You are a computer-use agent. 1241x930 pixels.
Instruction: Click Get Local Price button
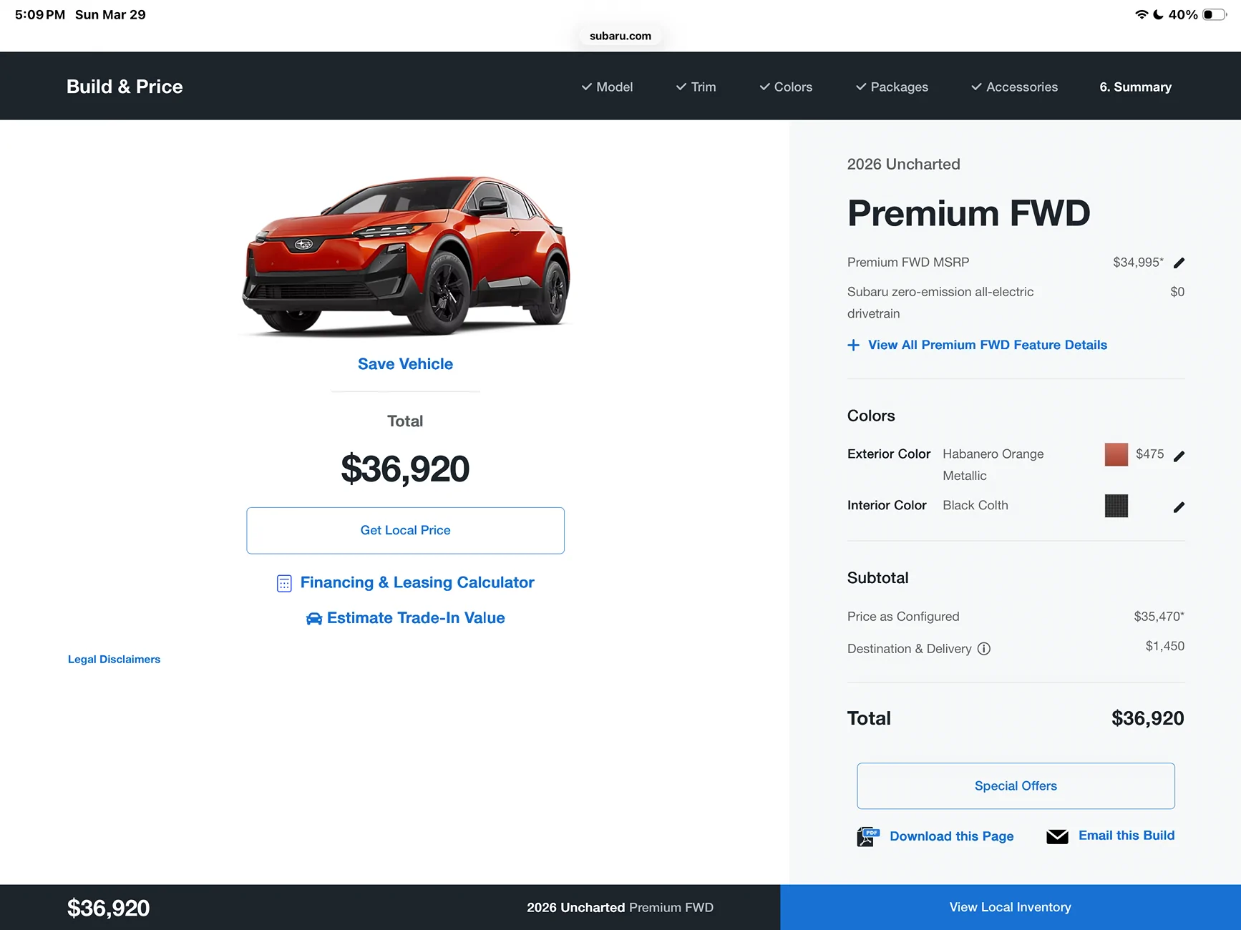[x=405, y=531]
